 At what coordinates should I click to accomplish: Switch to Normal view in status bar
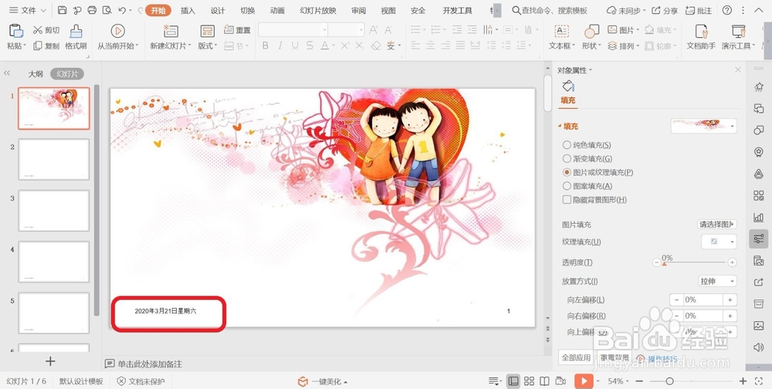click(x=513, y=381)
